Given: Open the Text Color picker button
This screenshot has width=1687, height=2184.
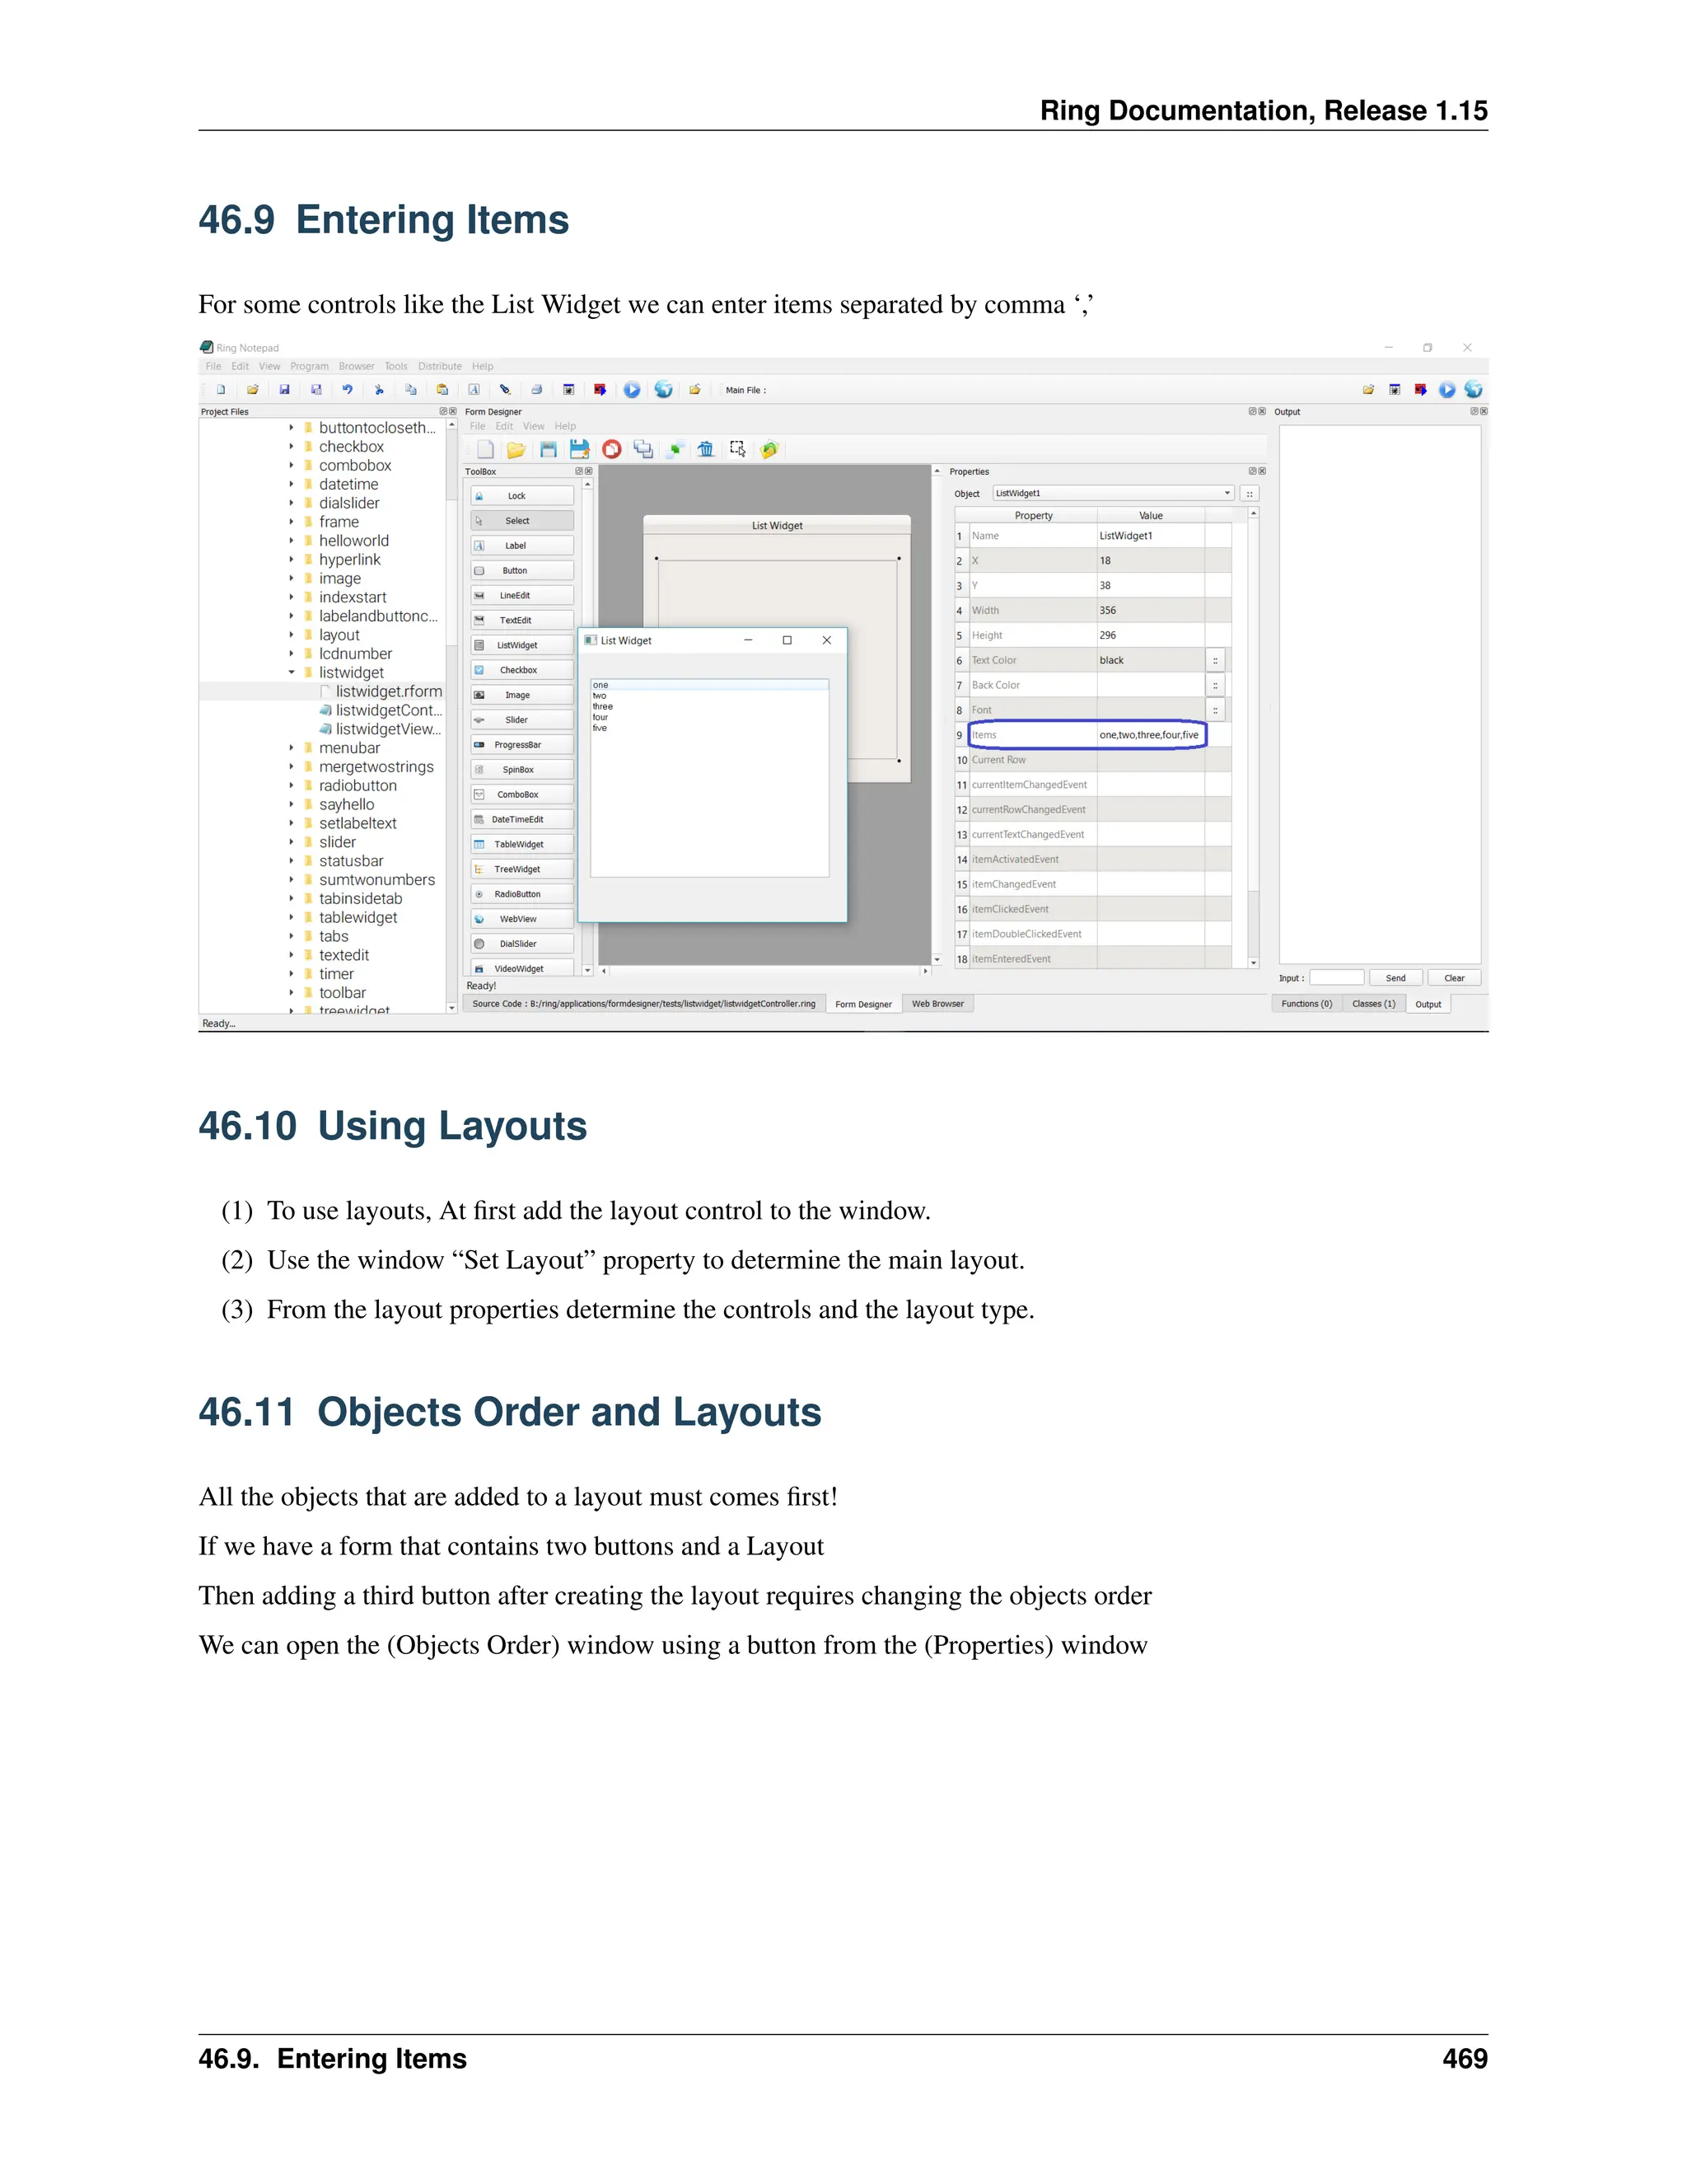Looking at the screenshot, I should (1215, 660).
